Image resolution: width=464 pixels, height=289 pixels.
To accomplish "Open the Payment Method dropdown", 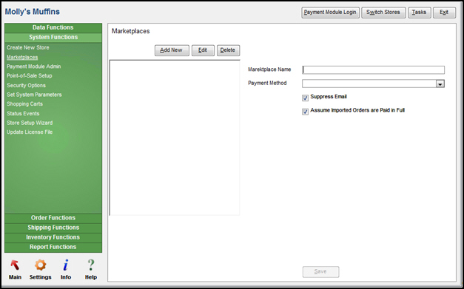I will pyautogui.click(x=440, y=84).
